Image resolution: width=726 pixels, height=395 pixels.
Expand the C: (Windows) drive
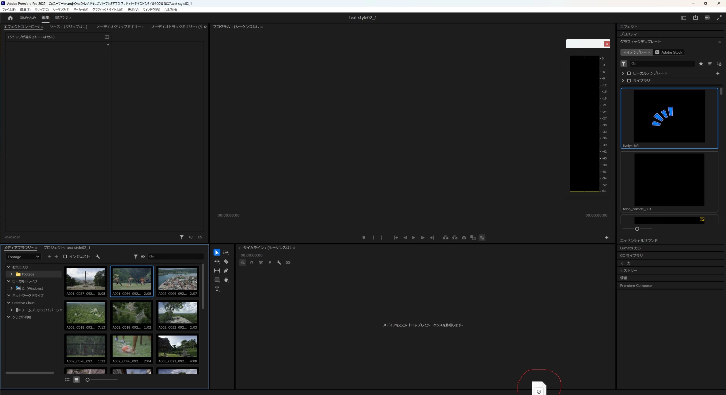(11, 288)
